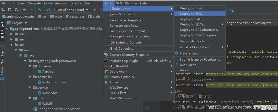Open the VCS menu
Viewport: 278px width, 112px height.
pyautogui.click(x=119, y=3)
